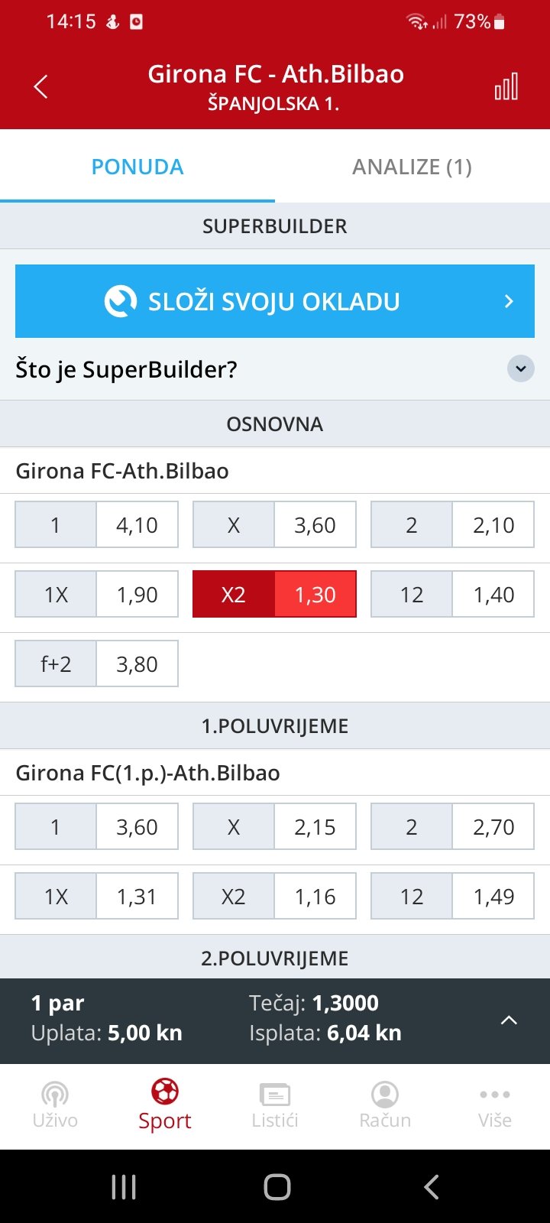Switch to the ANALIZE (1) tab

(x=412, y=167)
